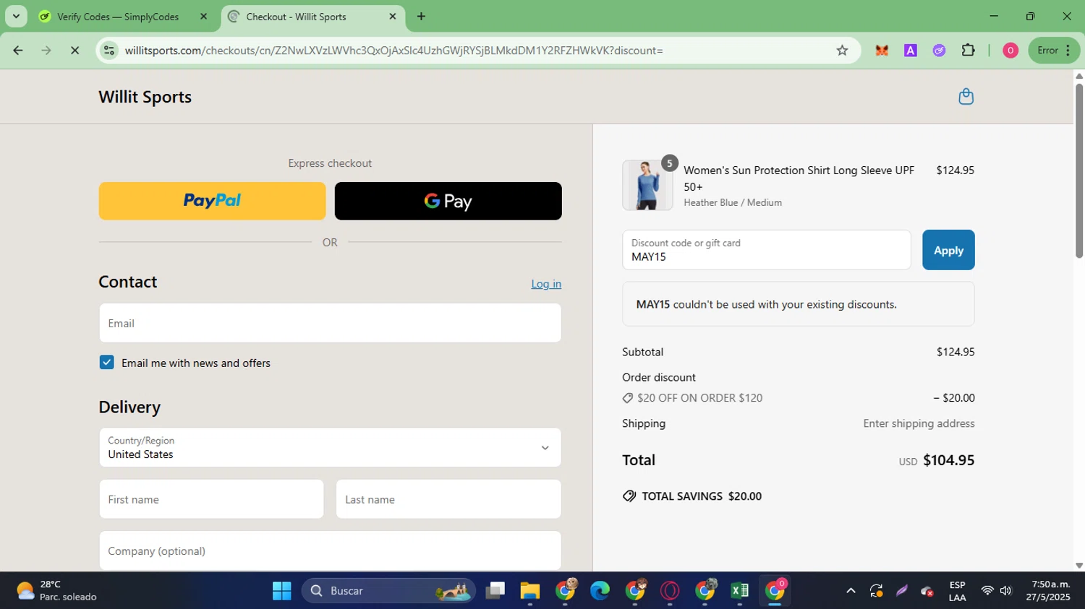The height and width of the screenshot is (609, 1085).
Task: Click the taskbar Buscar search box
Action: (388, 591)
